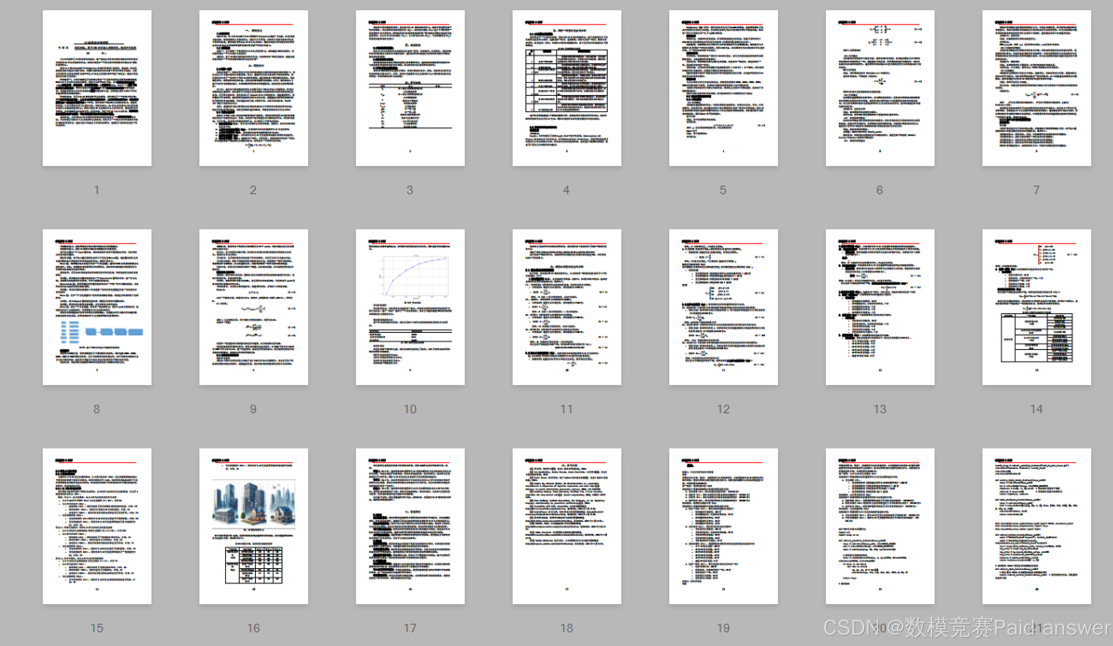Open the page 19 thumbnail
Viewport: 1113px width, 646px height.
(x=723, y=526)
